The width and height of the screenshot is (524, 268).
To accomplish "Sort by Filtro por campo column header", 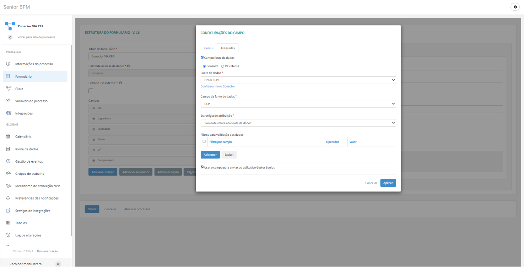I will coord(221,142).
